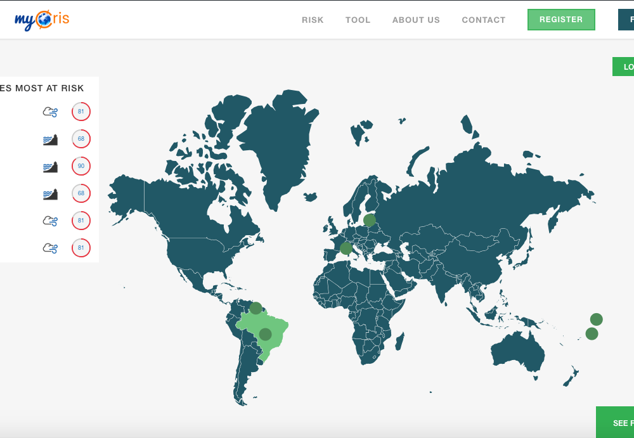Select the green marker in central Brazil

(x=265, y=334)
